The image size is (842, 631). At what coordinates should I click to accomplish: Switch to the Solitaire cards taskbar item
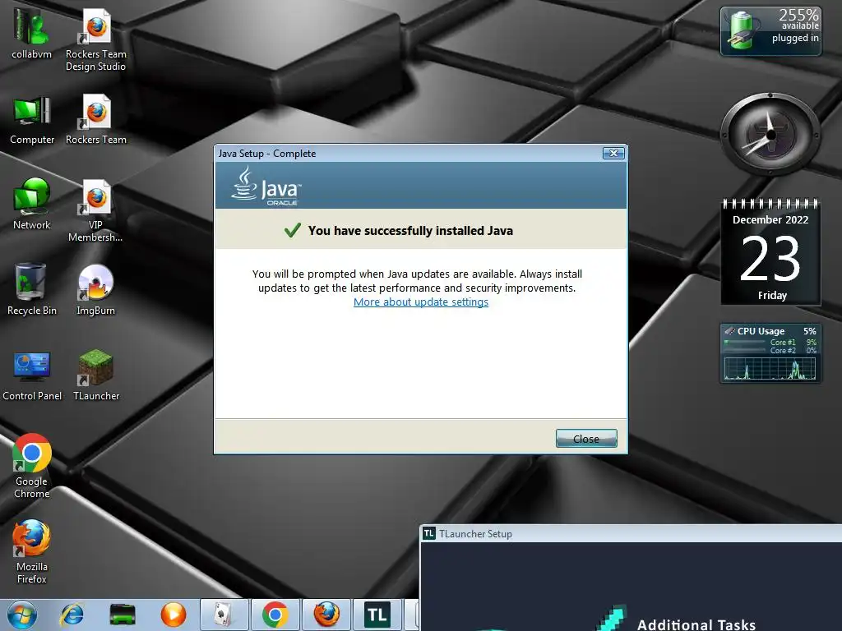[x=224, y=615]
